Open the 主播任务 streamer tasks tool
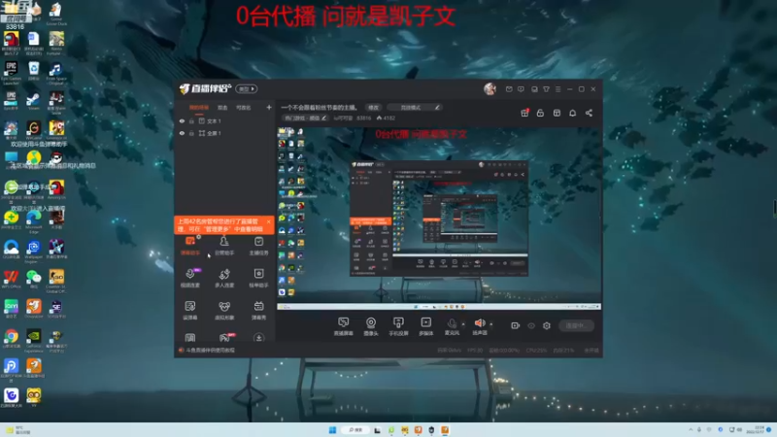The image size is (777, 437). point(258,246)
